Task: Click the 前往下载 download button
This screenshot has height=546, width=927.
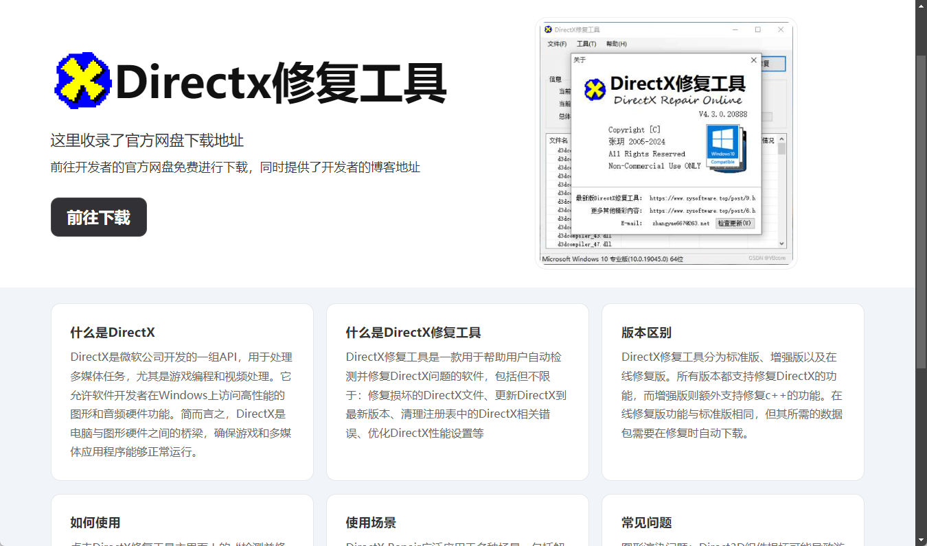Action: (x=99, y=217)
